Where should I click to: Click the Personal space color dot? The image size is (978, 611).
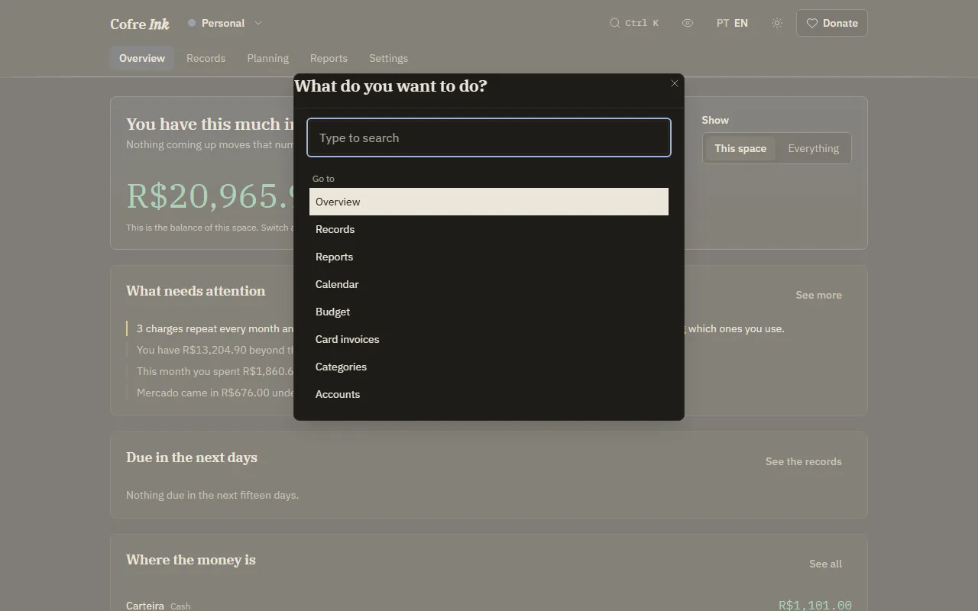point(192,23)
